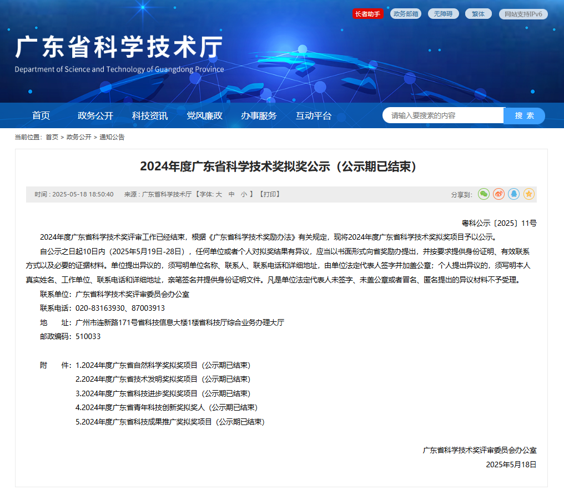Set font size to 大
The image size is (564, 495).
pos(218,194)
